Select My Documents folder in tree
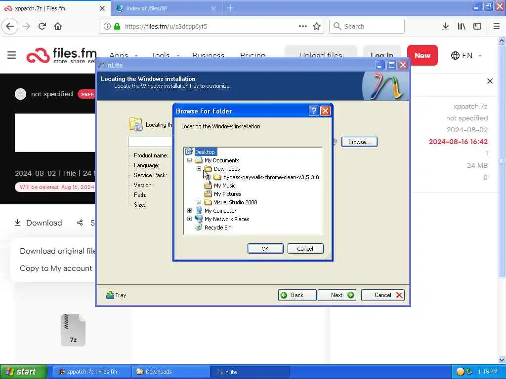506x379 pixels. [222, 160]
